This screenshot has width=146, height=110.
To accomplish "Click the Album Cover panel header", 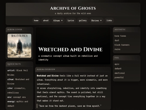I will (x=19, y=29).
